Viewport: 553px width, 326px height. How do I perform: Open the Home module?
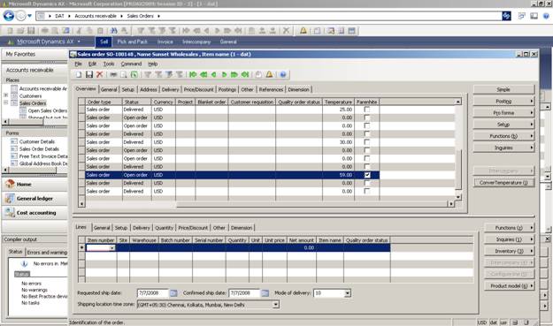click(35, 184)
